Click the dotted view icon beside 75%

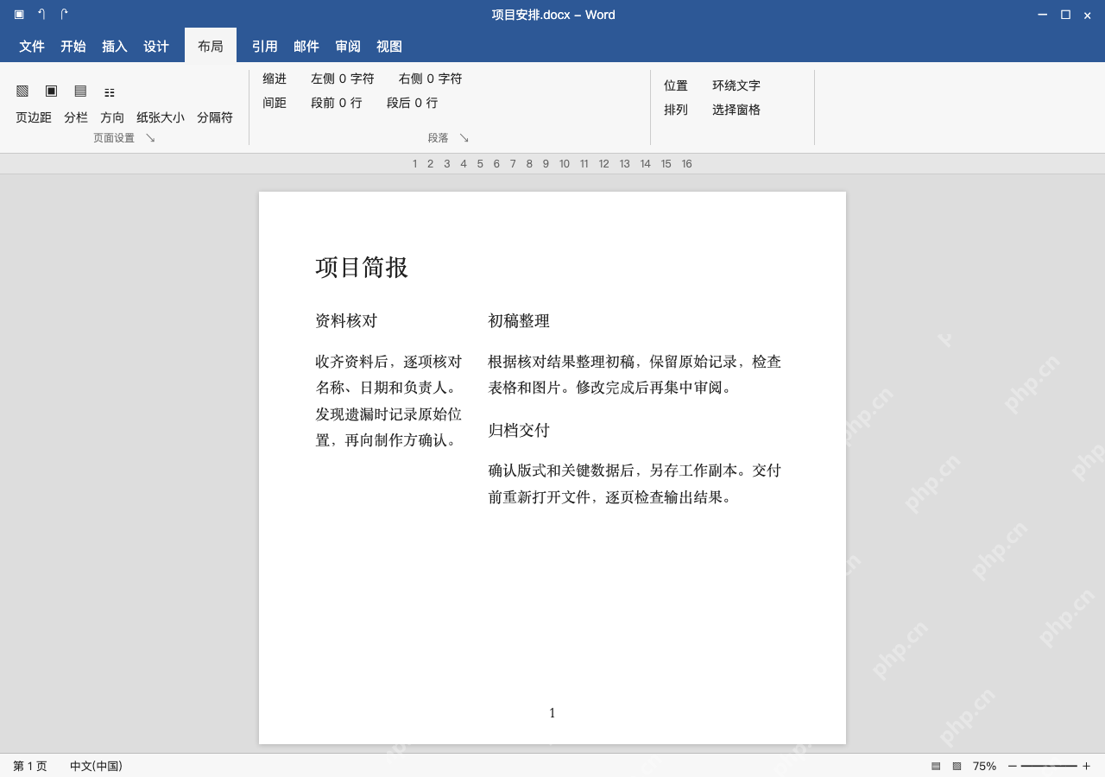pyautogui.click(x=957, y=766)
